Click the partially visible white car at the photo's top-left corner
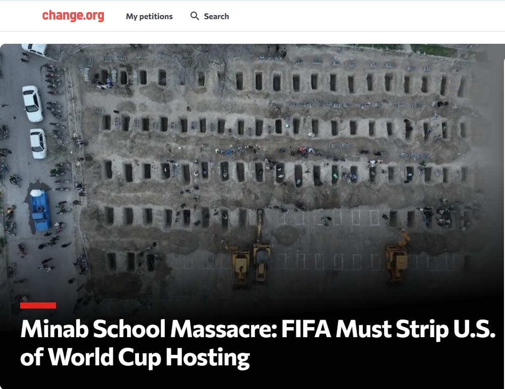505x389 pixels. (34, 49)
